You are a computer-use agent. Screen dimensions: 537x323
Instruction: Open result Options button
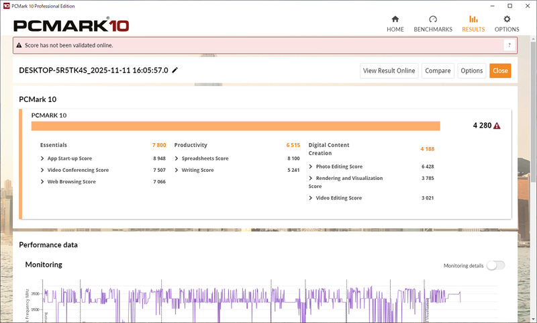pyautogui.click(x=472, y=71)
